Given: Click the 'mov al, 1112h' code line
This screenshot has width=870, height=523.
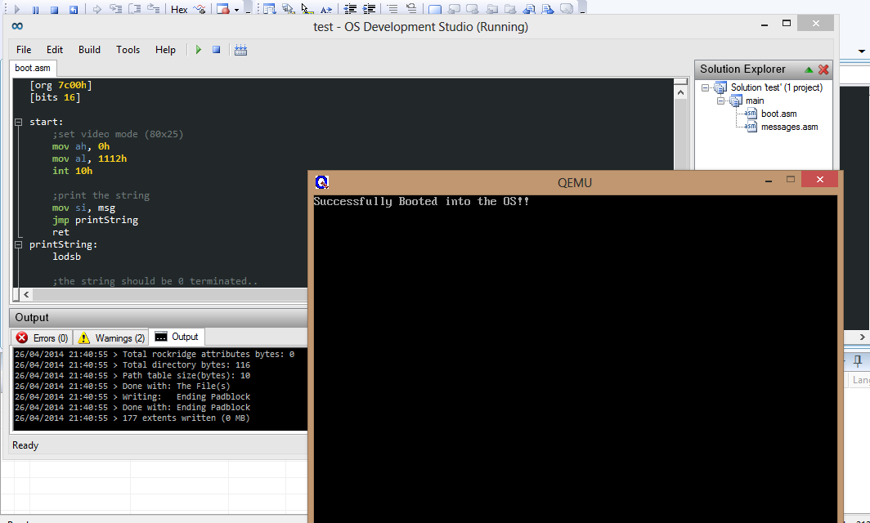Looking at the screenshot, I should pyautogui.click(x=89, y=159).
